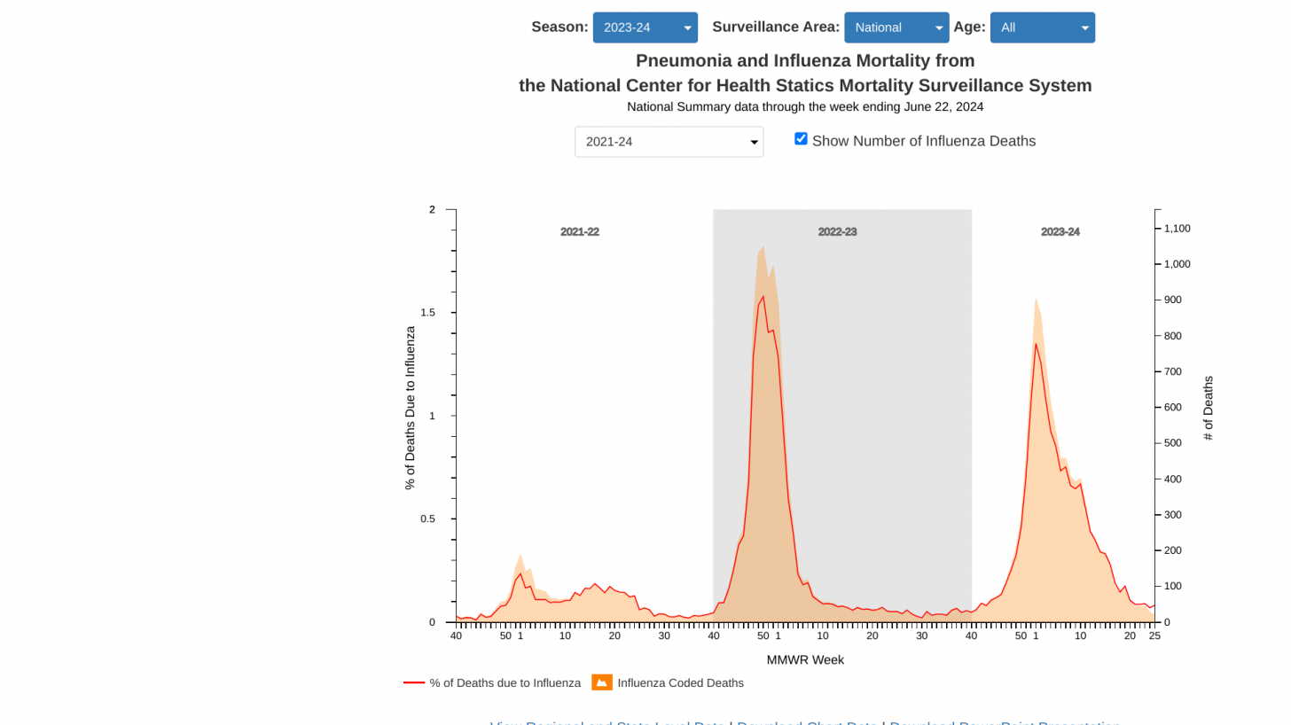Click the 2022-23 season label in chart
This screenshot has width=1291, height=725.
pyautogui.click(x=837, y=231)
